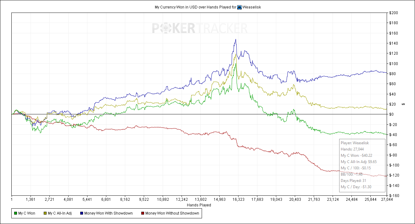Viewport: 415px width, 224px height.
Task: Click the 1,361 x-axis tick label
Action: (31, 199)
